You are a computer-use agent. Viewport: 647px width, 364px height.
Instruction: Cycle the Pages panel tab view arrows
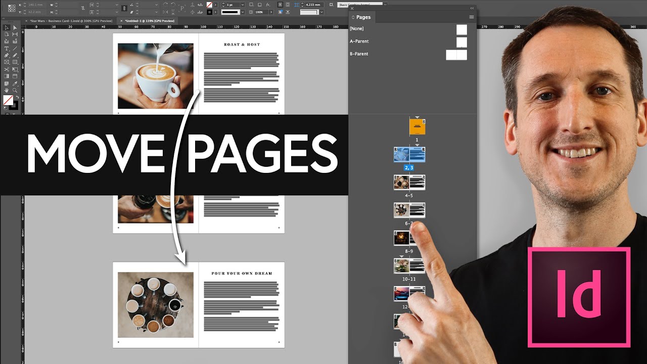[353, 17]
